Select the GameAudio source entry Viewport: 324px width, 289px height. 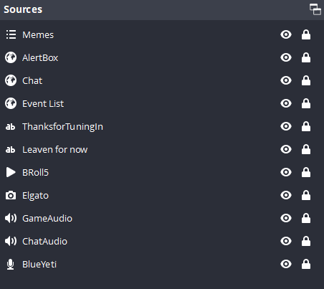tap(162, 218)
